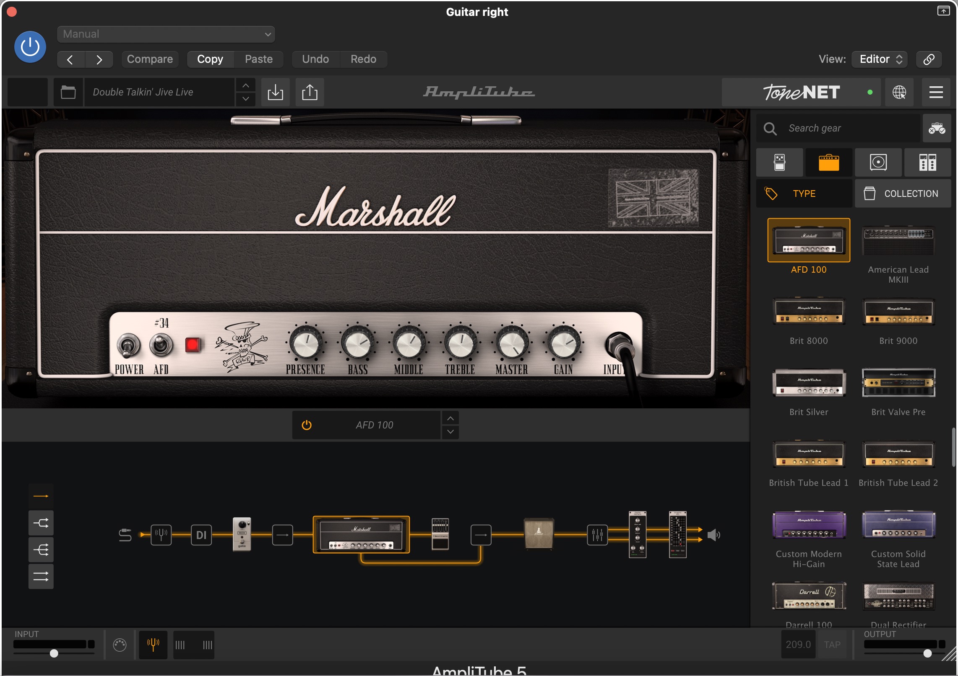
Task: Switch to the cabinets gear tab
Action: click(x=878, y=163)
